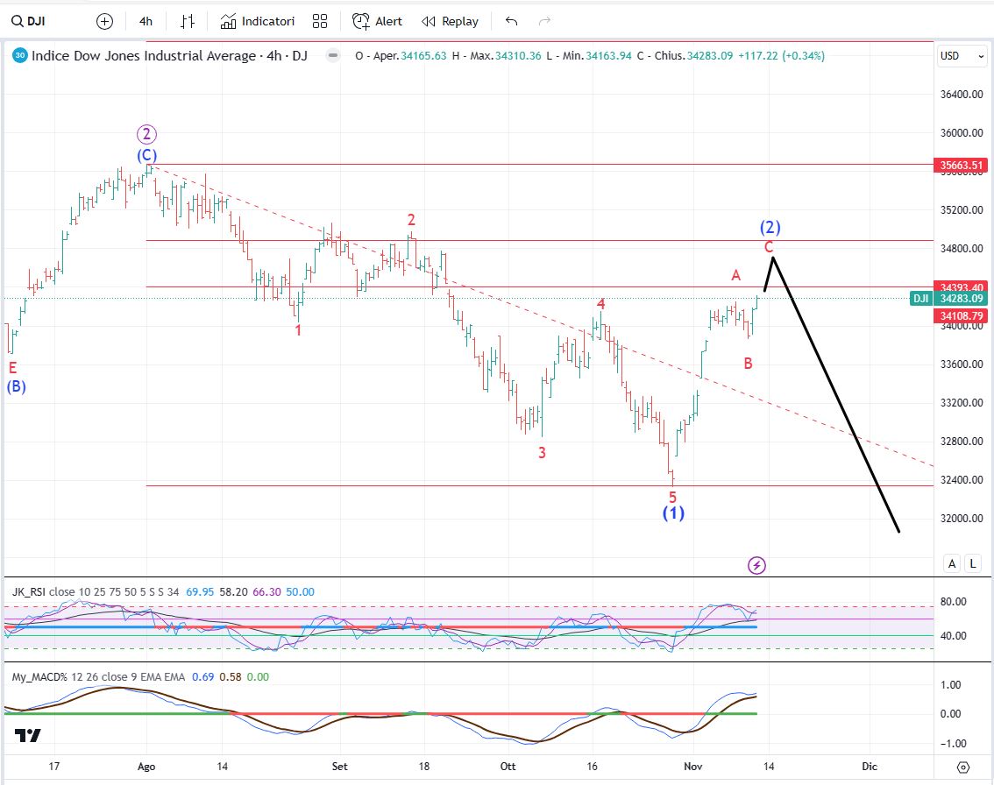This screenshot has height=785, width=994.
Task: Click the 32000.00 price scale value
Action: (962, 519)
